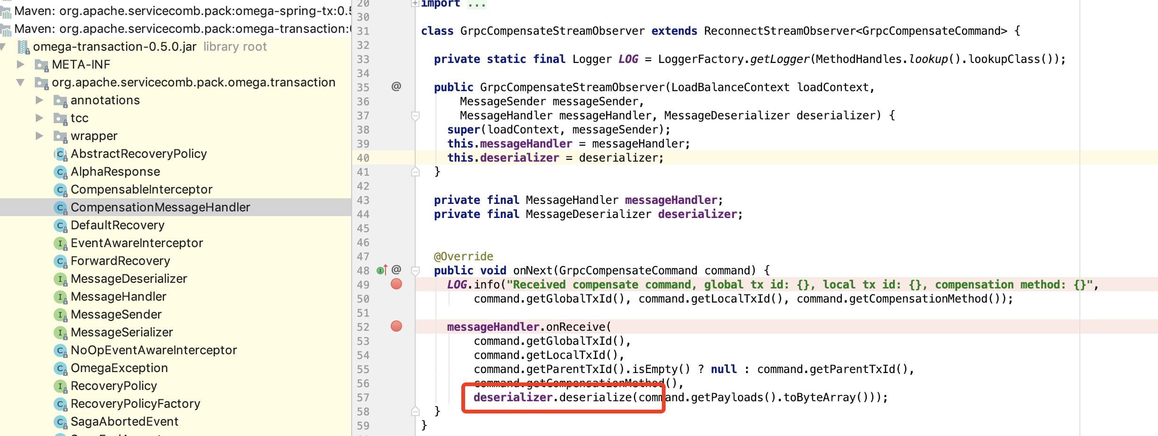Image resolution: width=1158 pixels, height=436 pixels.
Task: Select CompensableInterceptor in the project tree
Action: coord(142,189)
